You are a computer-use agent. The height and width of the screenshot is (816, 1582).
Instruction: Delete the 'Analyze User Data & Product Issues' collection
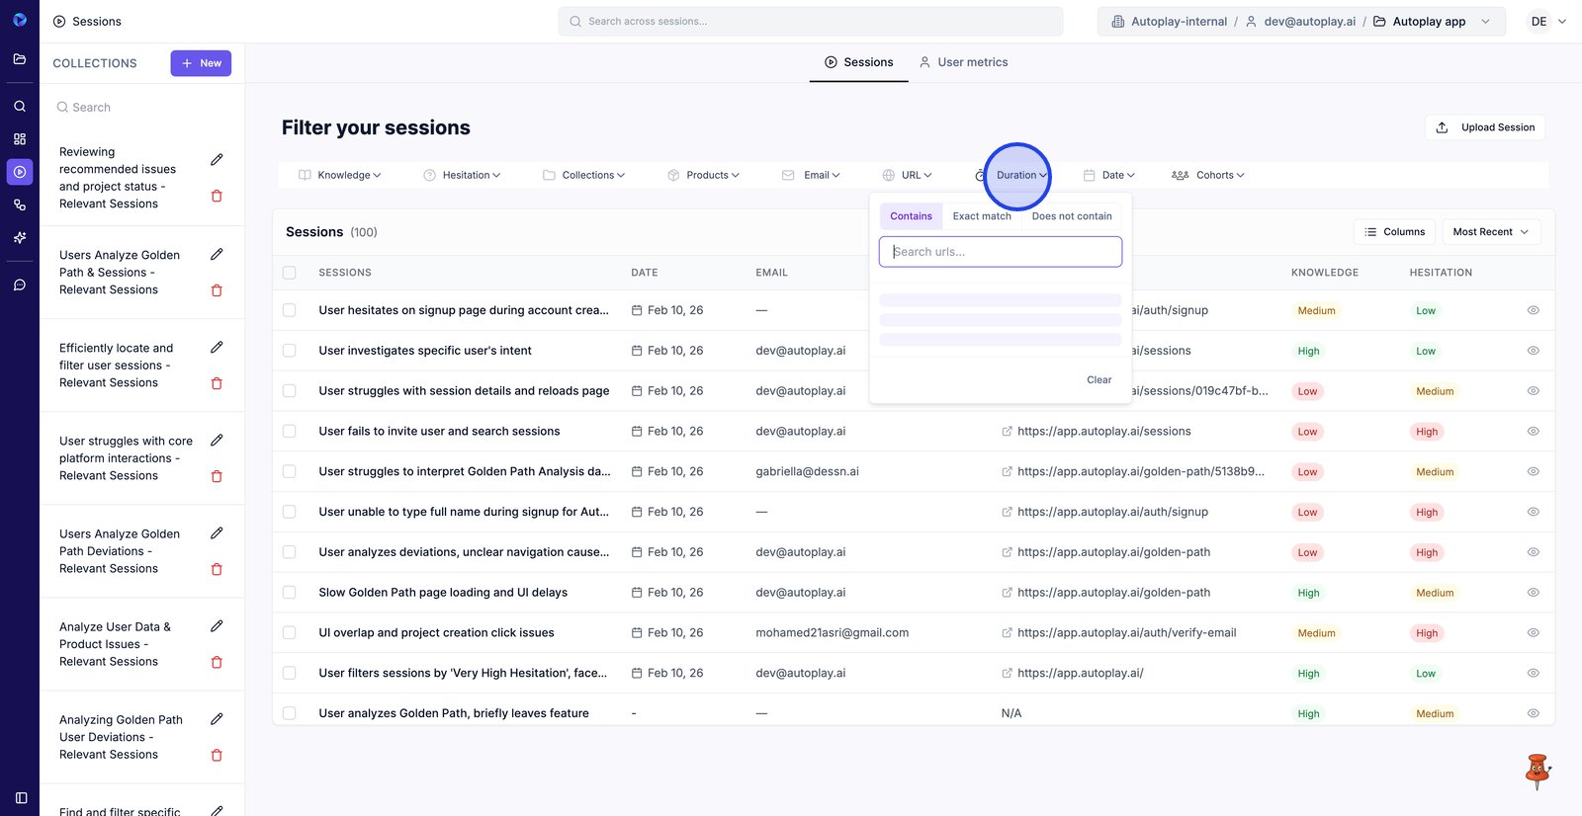tap(217, 662)
